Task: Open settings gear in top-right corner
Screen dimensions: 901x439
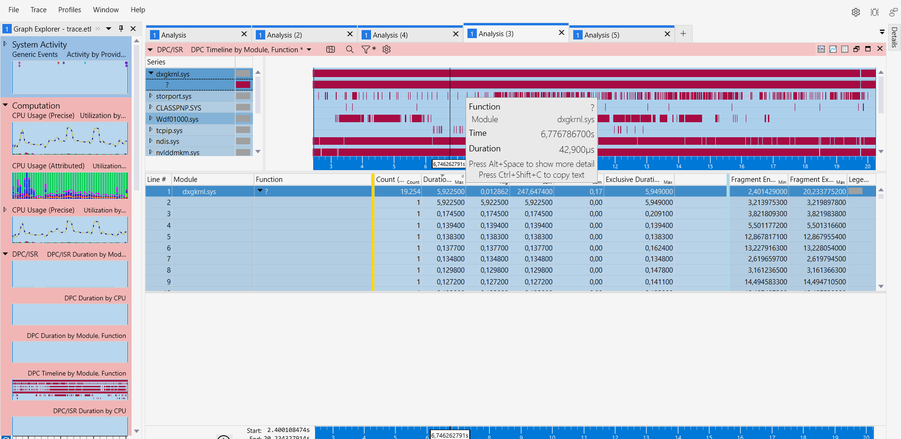Action: pyautogui.click(x=855, y=12)
